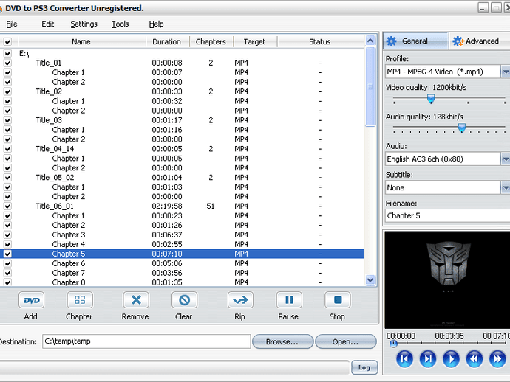Click the Open... destination button
510x382 pixels.
(x=345, y=341)
